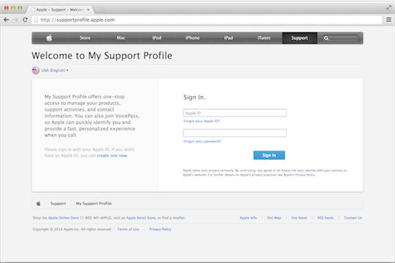Close the Apple Support browser tab
395x263 pixels.
click(88, 9)
